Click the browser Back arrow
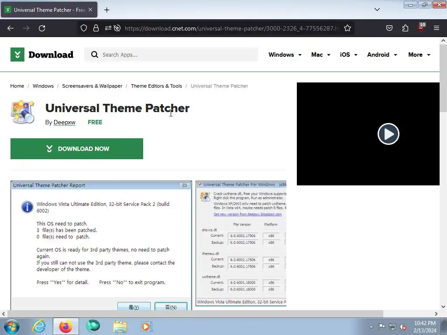The image size is (447, 335). coord(10,28)
